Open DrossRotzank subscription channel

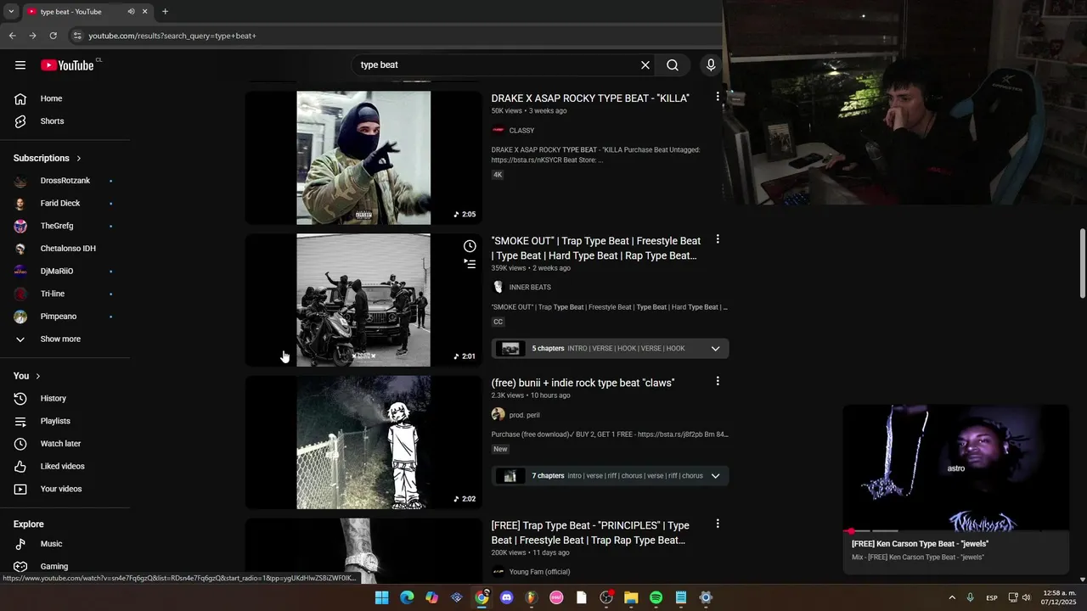65,181
